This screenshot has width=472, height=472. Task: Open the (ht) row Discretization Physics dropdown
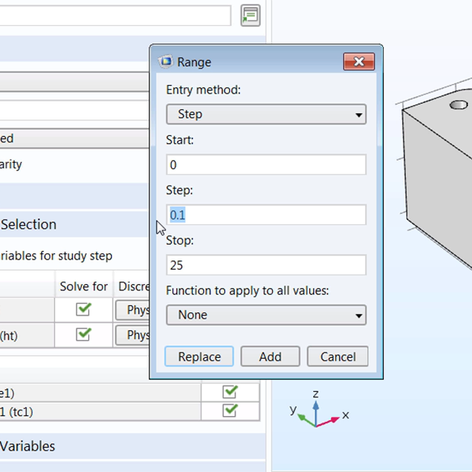133,335
